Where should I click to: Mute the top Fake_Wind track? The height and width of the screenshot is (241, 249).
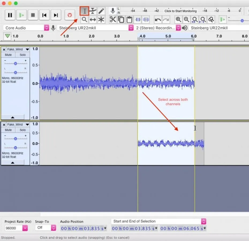[8, 55]
